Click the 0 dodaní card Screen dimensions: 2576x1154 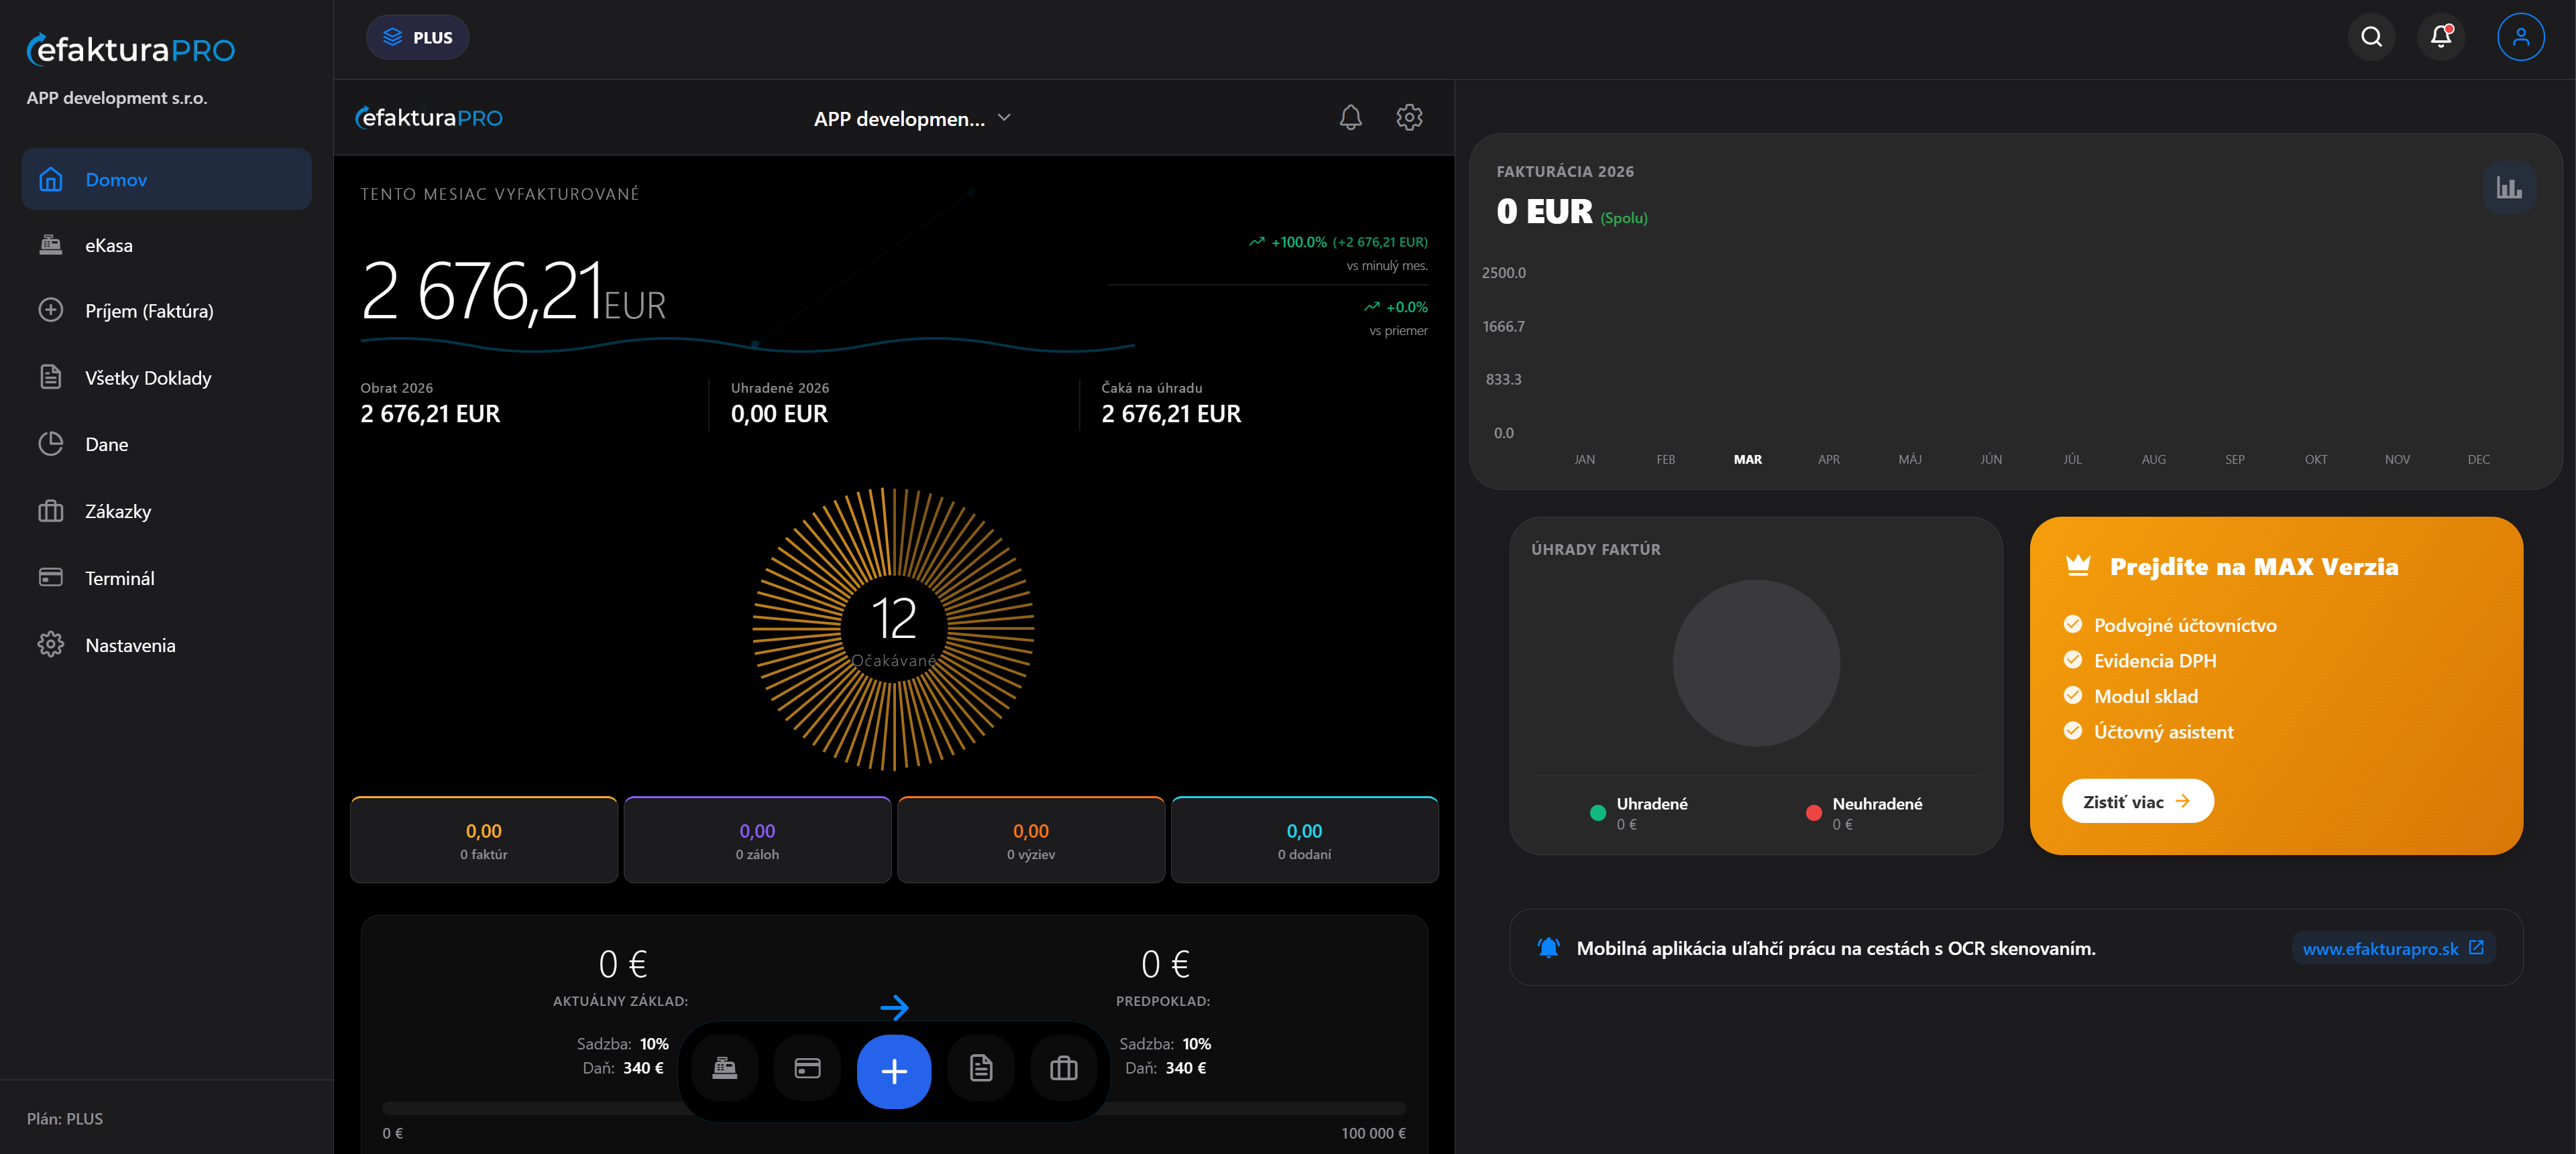(x=1304, y=840)
